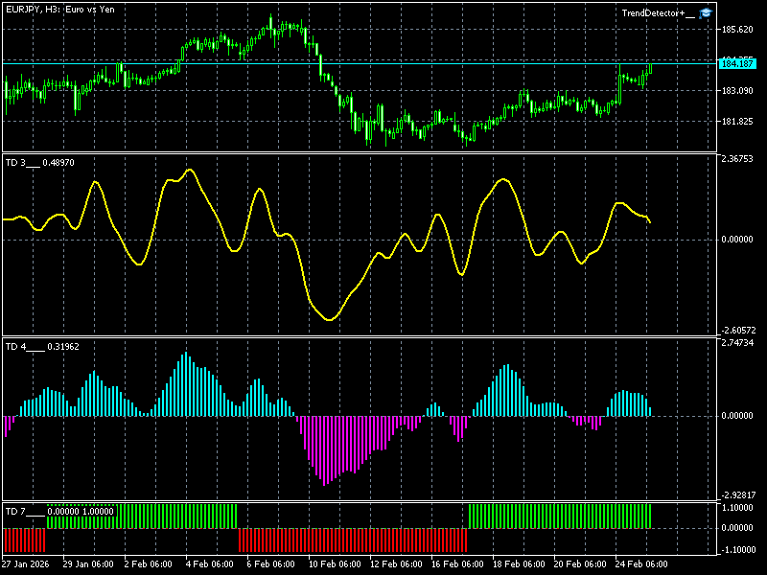Click the cyan 184.187 price tag
Screen dimensions: 767x575
[x=737, y=63]
